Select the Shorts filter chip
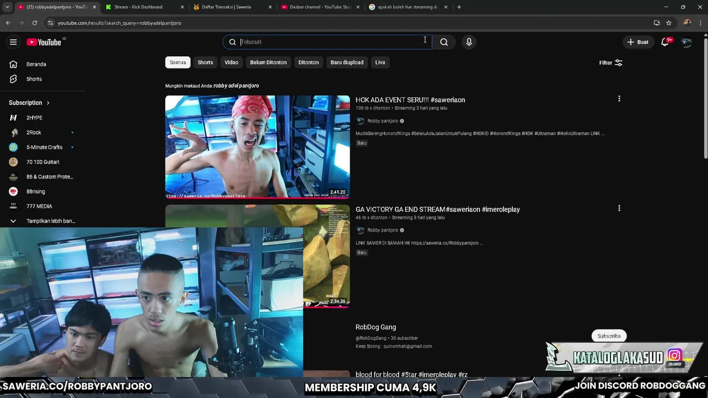This screenshot has height=398, width=708. 205,62
